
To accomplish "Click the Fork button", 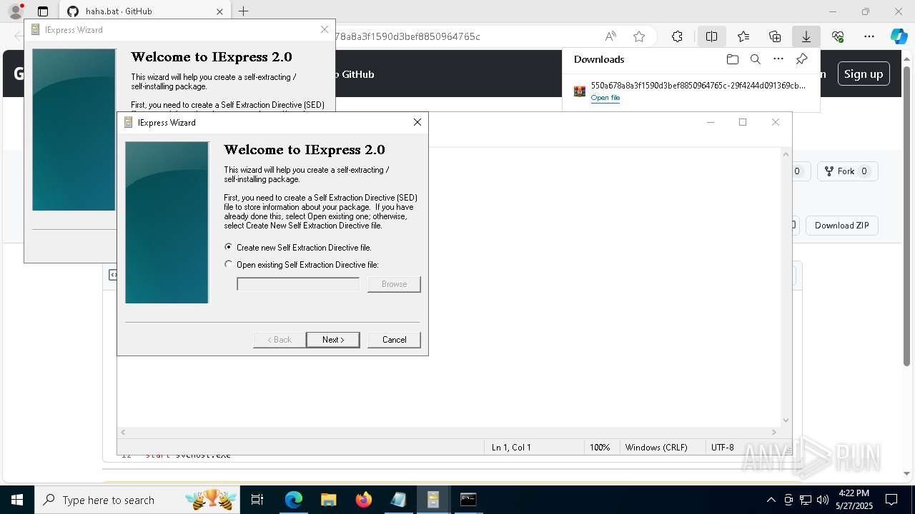I will (x=847, y=171).
